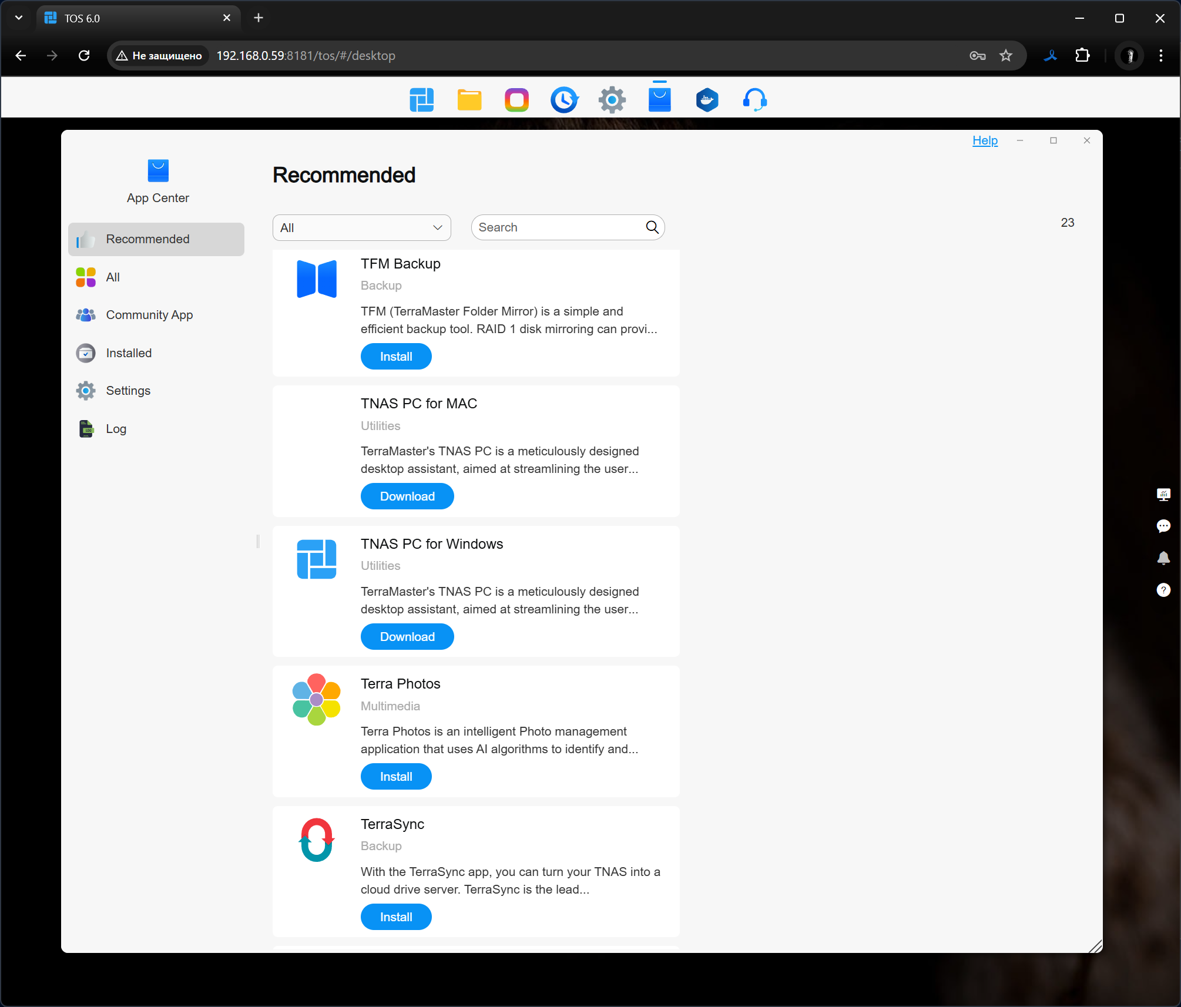Launch the Backup clock icon in dock
1181x1007 pixels.
(564, 100)
